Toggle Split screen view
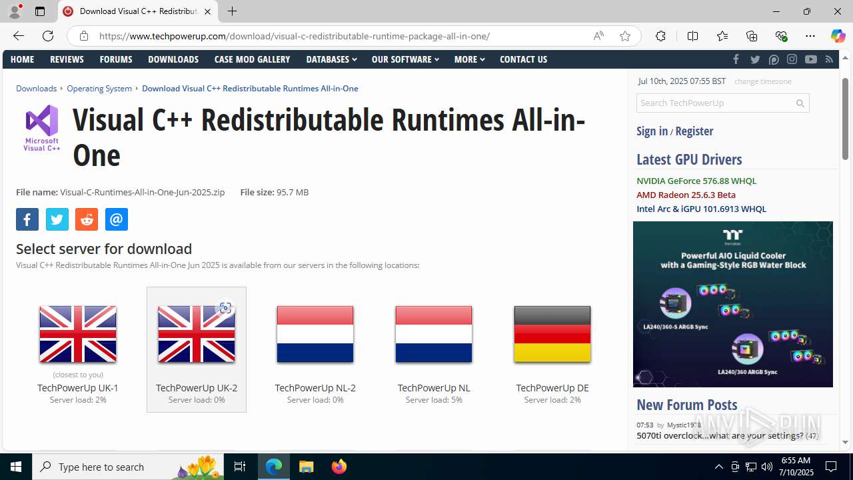Viewport: 853px width, 480px height. (692, 36)
